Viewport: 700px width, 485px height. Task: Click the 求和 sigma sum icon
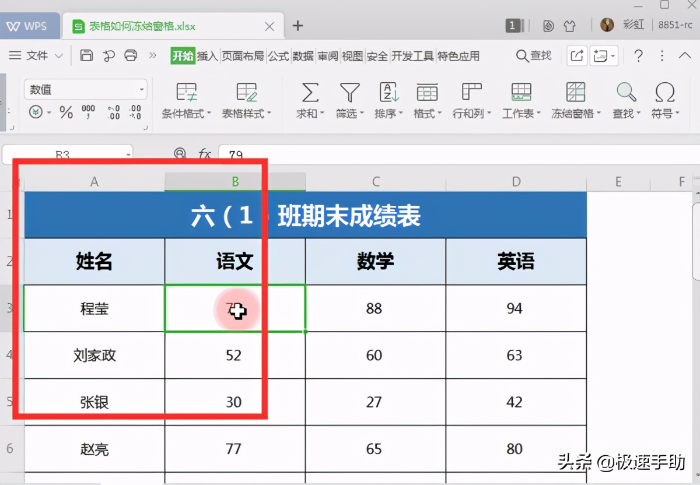(310, 92)
